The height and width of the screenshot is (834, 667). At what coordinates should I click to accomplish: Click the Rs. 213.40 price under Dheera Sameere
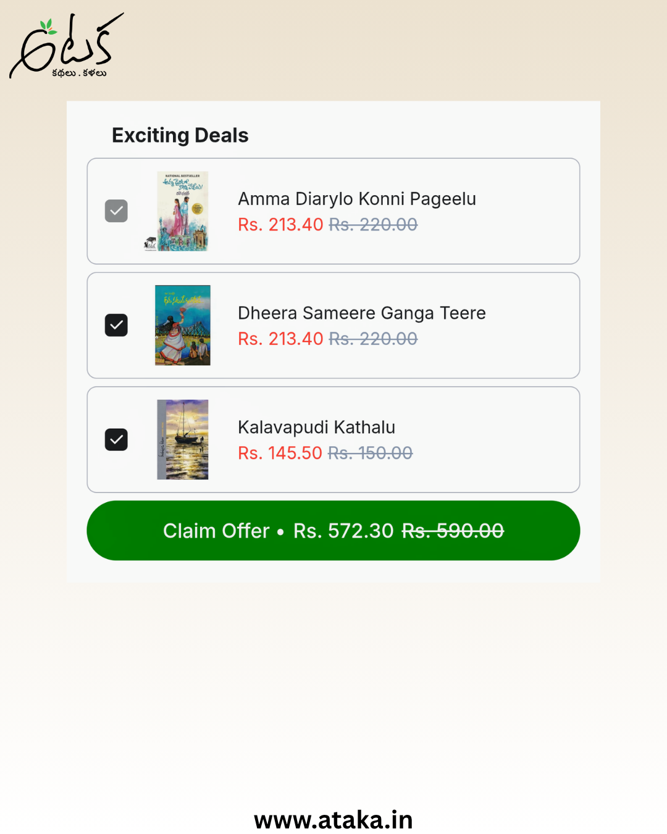(x=281, y=339)
